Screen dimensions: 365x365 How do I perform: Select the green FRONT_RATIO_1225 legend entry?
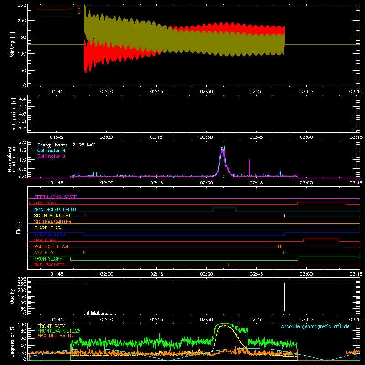coord(59,331)
